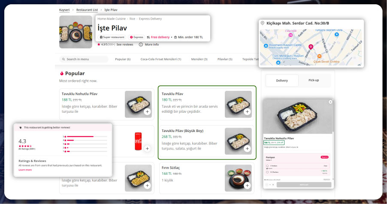Add Tavuklu Pilav using plus icon
Image resolution: width=387 pixels, height=204 pixels.
[x=247, y=111]
